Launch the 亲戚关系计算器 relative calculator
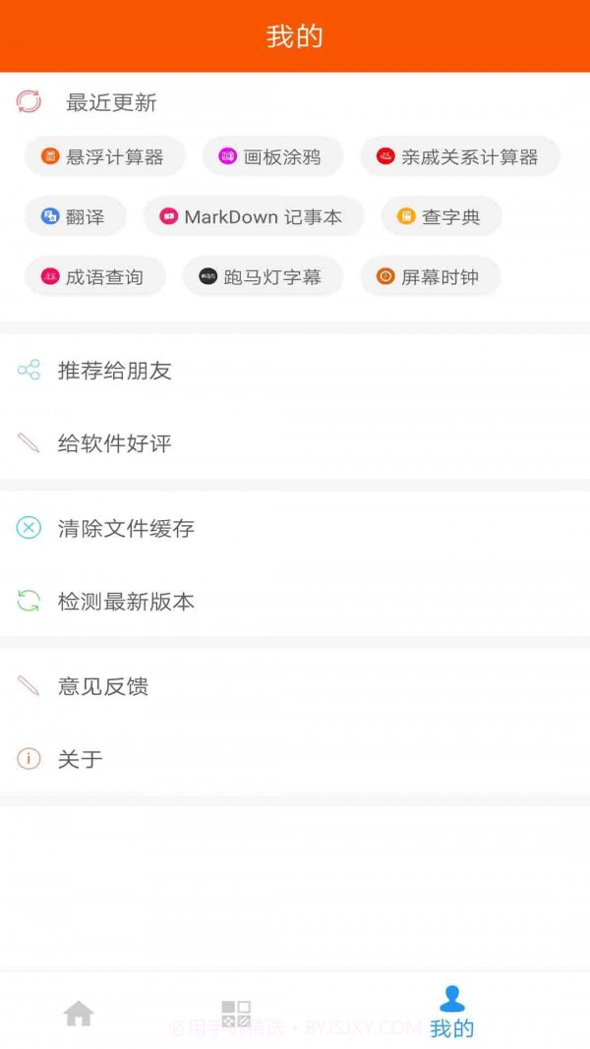 click(x=459, y=156)
